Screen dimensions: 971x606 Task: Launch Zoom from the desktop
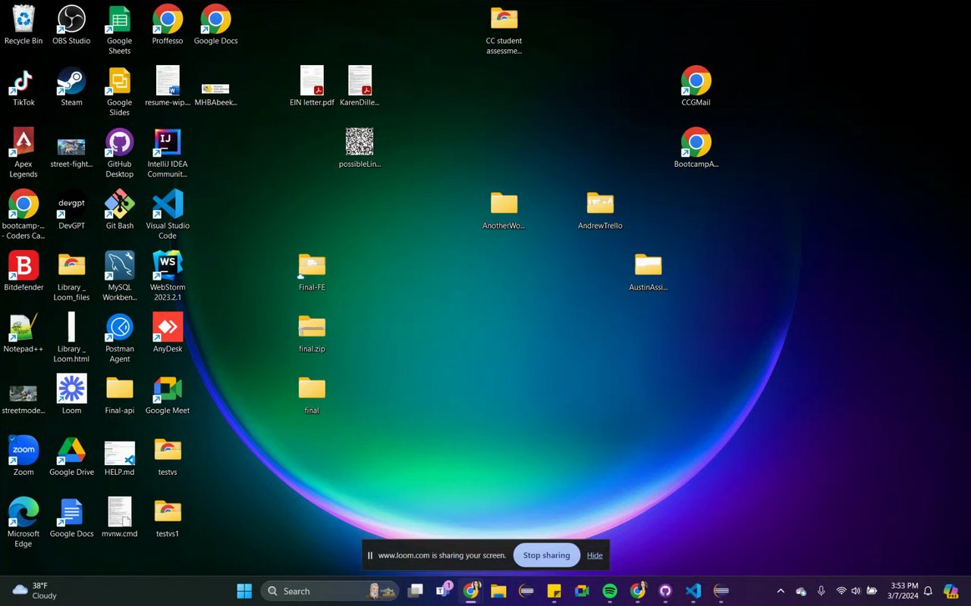tap(24, 456)
